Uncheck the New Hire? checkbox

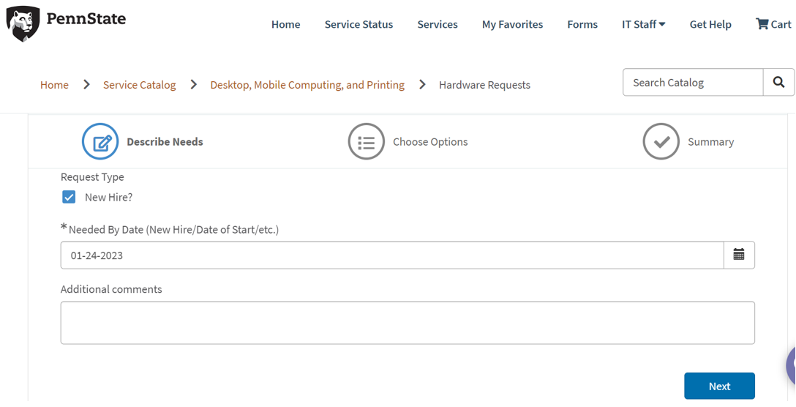click(69, 197)
